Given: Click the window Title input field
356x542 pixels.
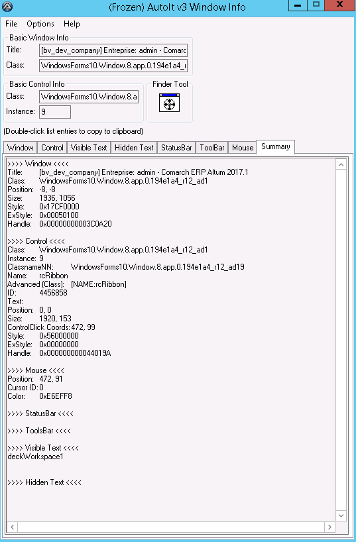Looking at the screenshot, I should coord(113,50).
